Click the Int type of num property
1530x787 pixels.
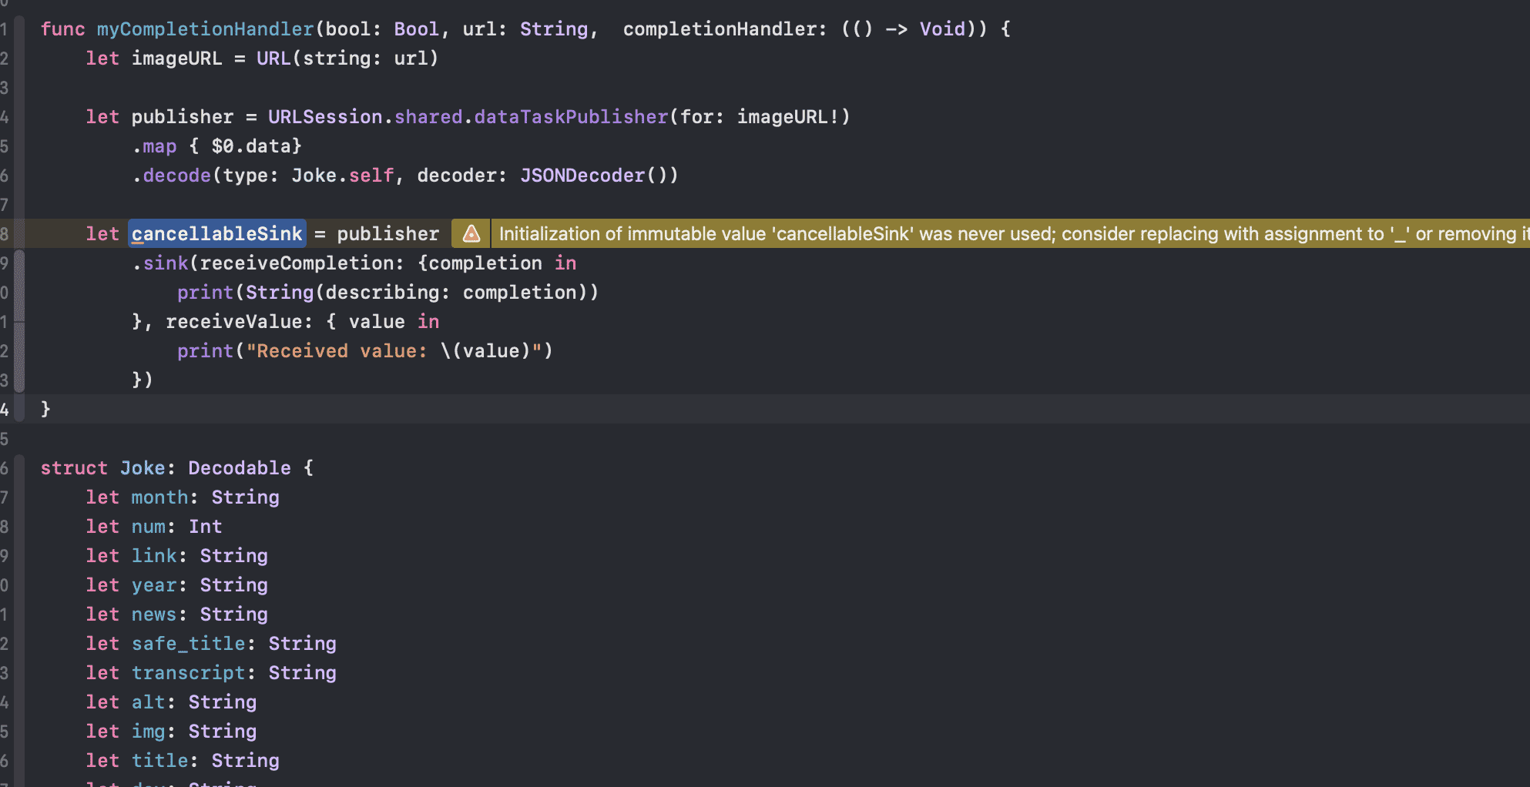click(205, 527)
